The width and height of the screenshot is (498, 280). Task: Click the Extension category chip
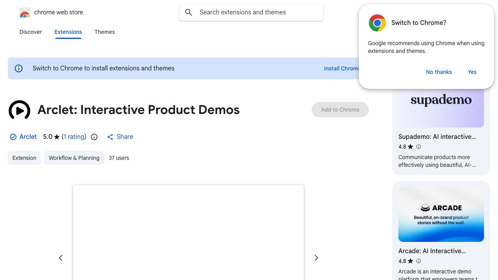[24, 158]
